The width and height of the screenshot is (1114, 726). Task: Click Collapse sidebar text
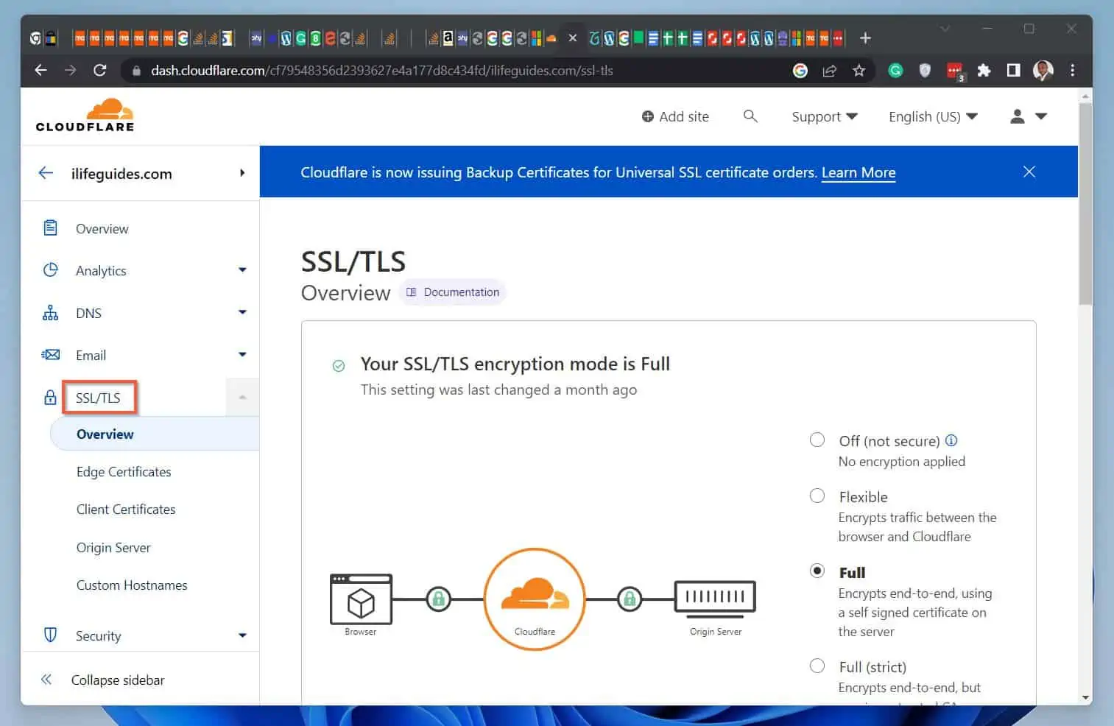(118, 680)
